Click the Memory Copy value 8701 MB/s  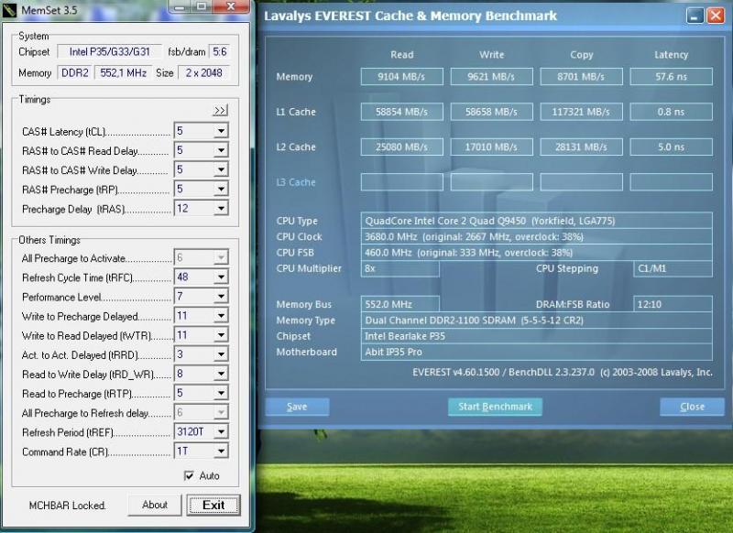(x=582, y=77)
